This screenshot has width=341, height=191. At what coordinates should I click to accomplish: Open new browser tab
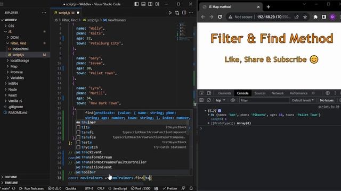[x=269, y=7]
